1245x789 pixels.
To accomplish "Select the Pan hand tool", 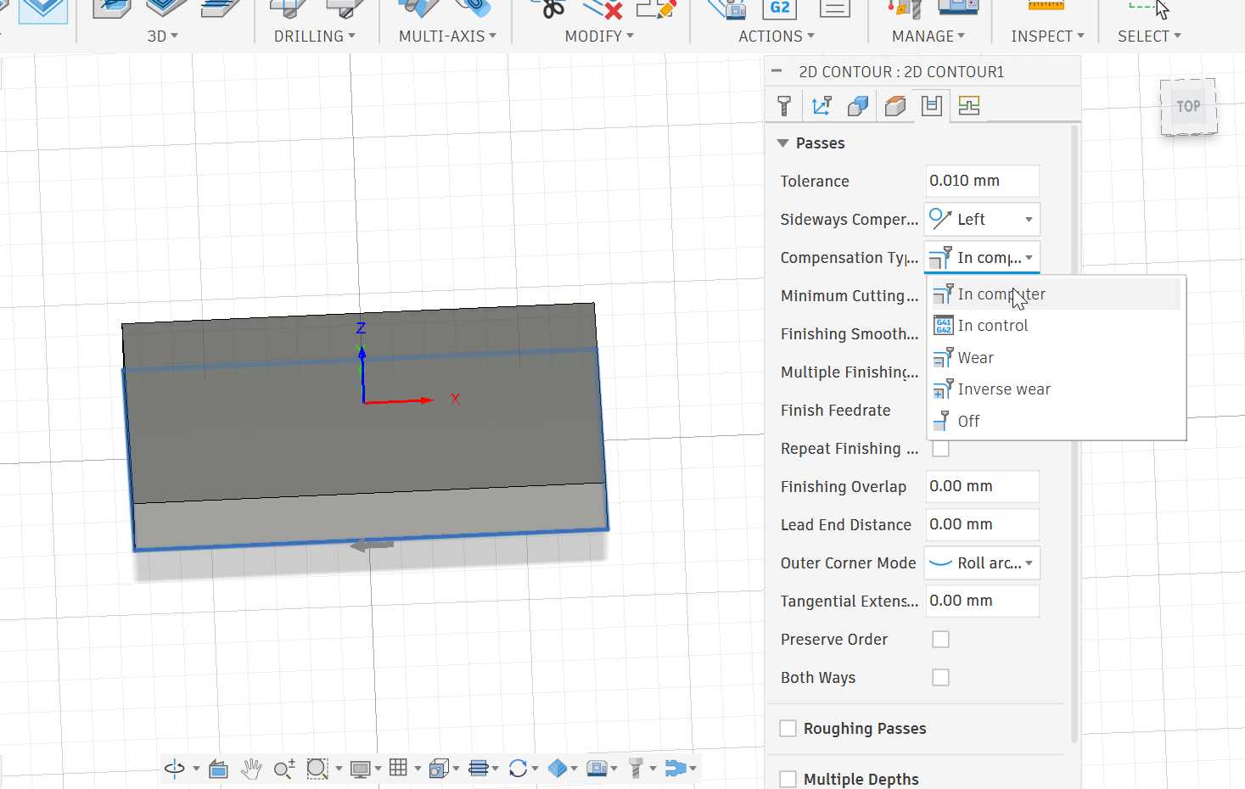I will click(x=251, y=769).
